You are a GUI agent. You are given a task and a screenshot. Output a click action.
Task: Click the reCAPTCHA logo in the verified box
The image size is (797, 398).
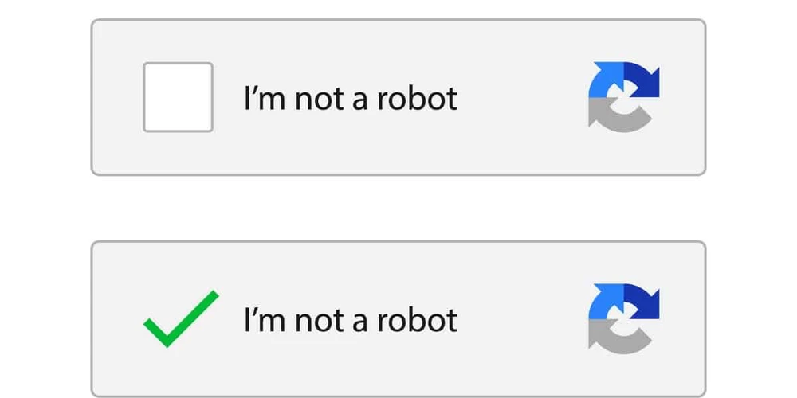(623, 318)
